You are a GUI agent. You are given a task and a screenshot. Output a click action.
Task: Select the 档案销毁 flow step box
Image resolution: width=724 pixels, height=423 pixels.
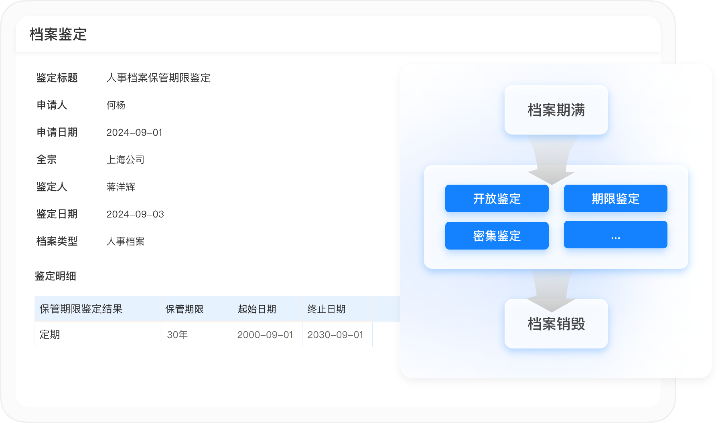click(x=556, y=324)
